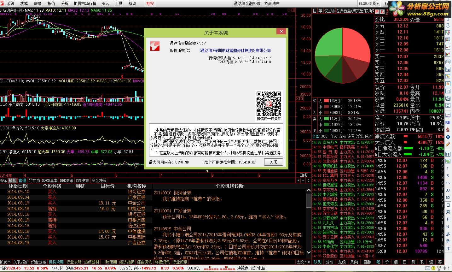
Task: Click the 管理 template button
Action: tap(22, 180)
